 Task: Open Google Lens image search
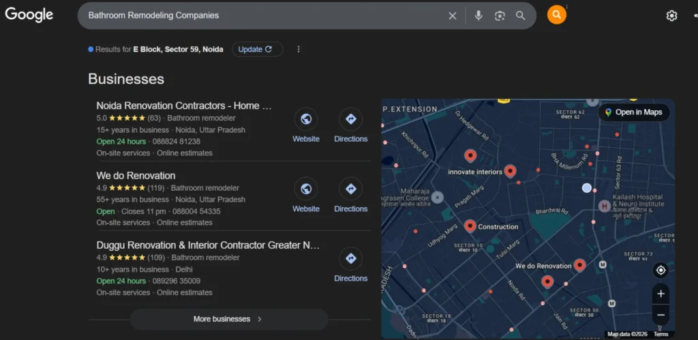500,15
